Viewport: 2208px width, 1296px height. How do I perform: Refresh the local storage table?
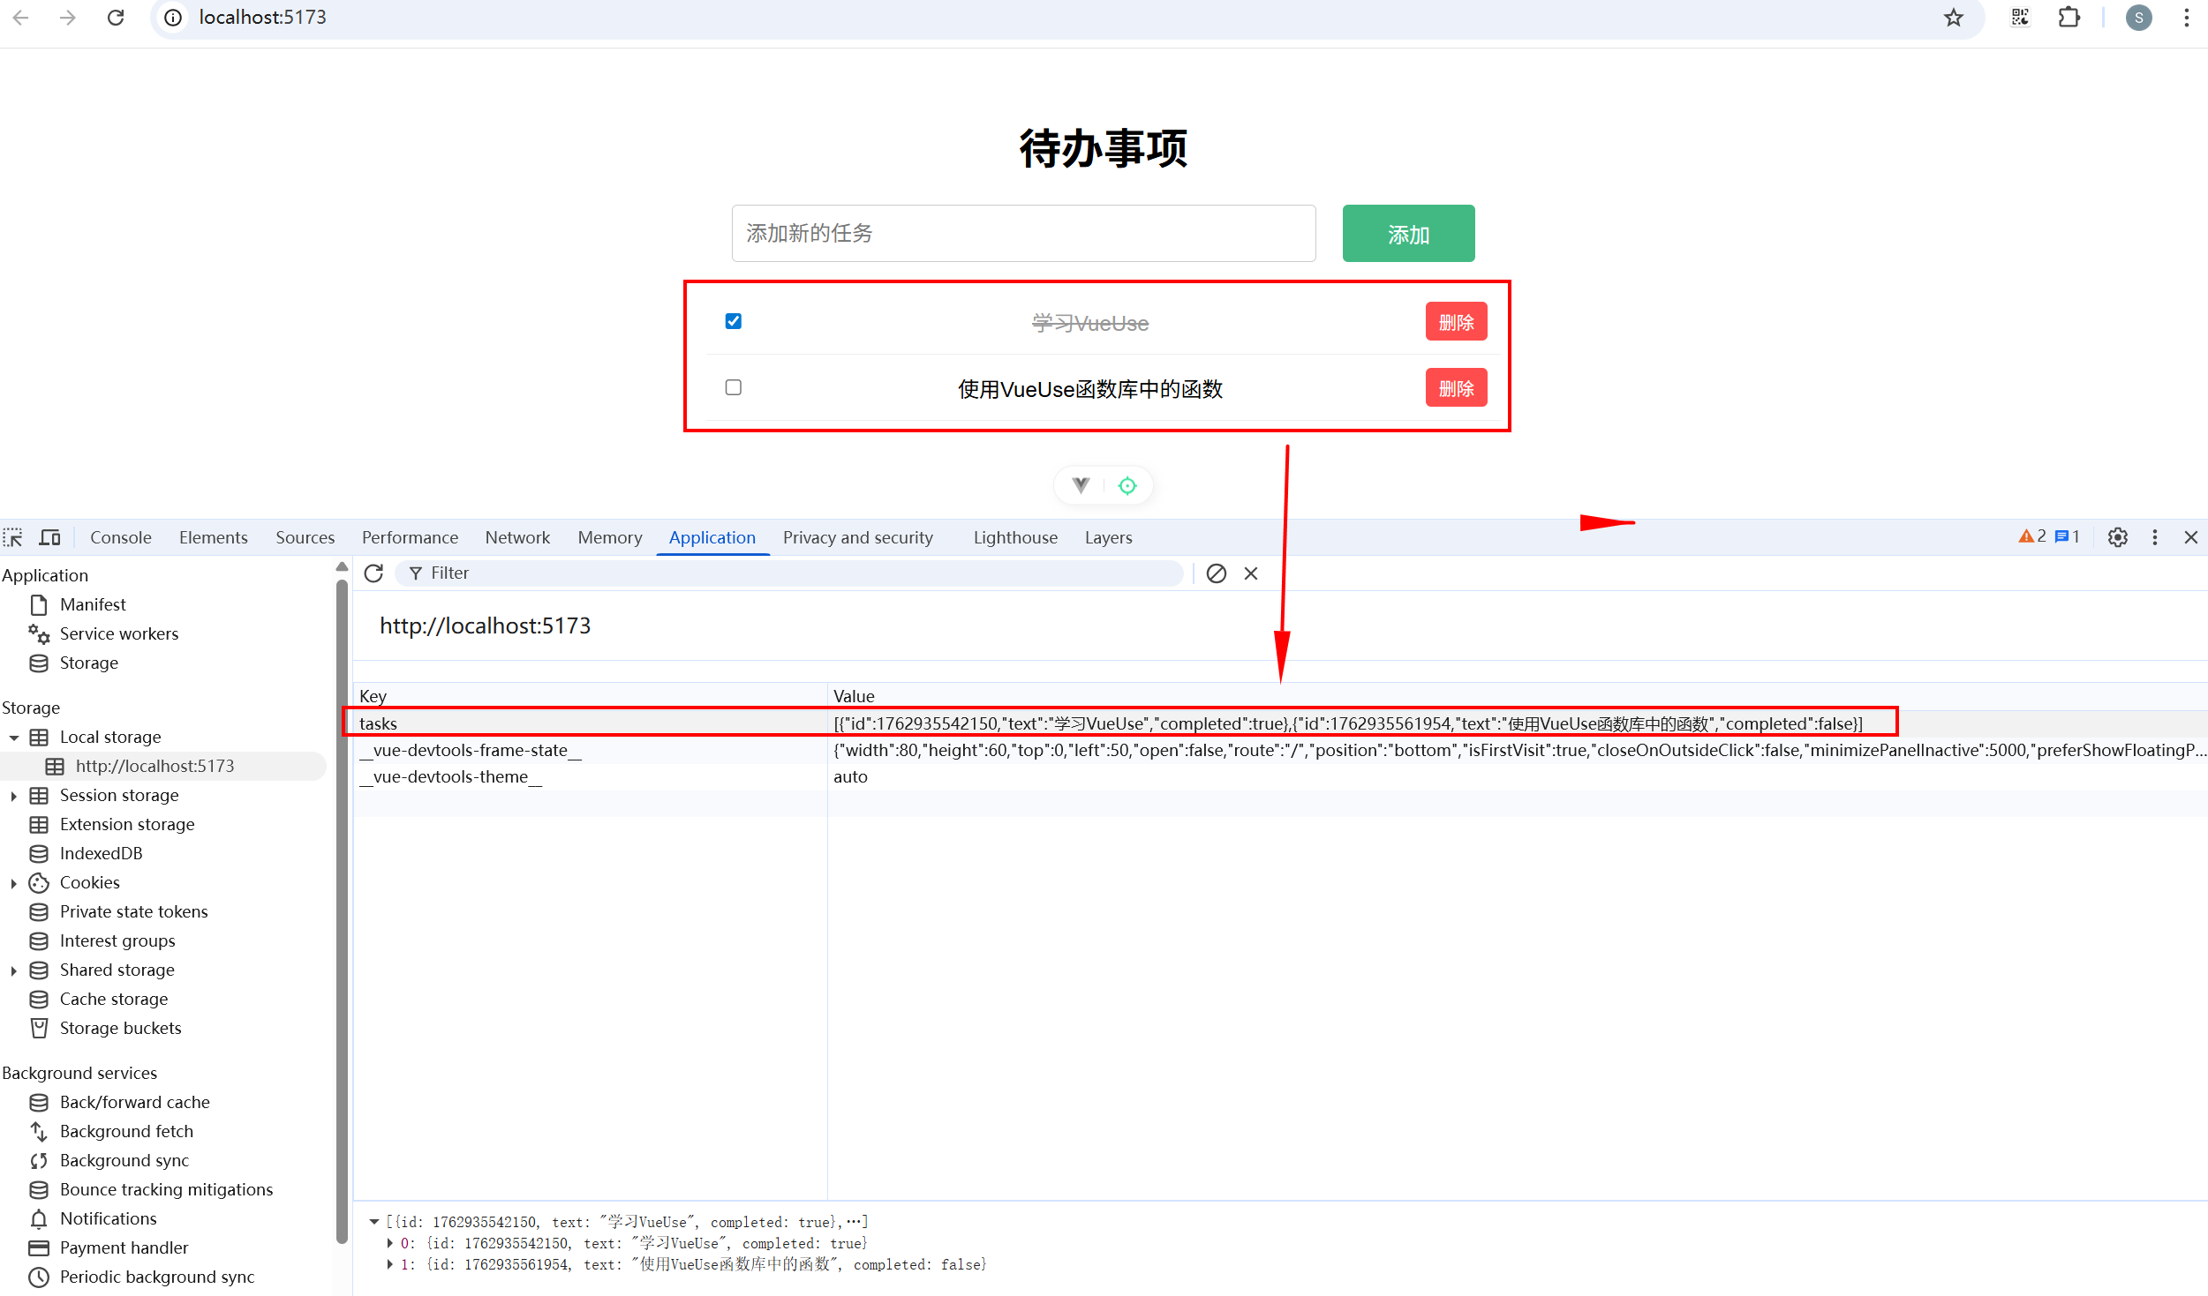(373, 573)
